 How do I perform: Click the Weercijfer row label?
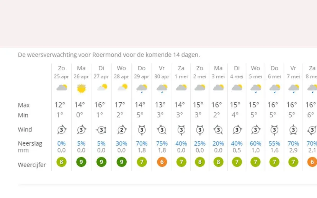click(32, 165)
